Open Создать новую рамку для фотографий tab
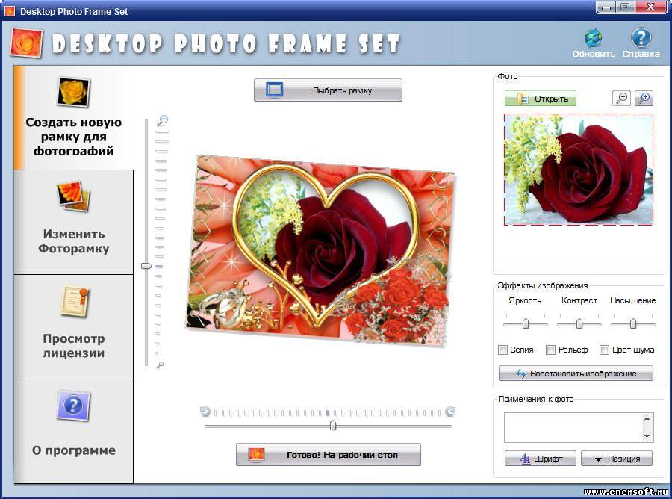The image size is (672, 499). (x=74, y=117)
